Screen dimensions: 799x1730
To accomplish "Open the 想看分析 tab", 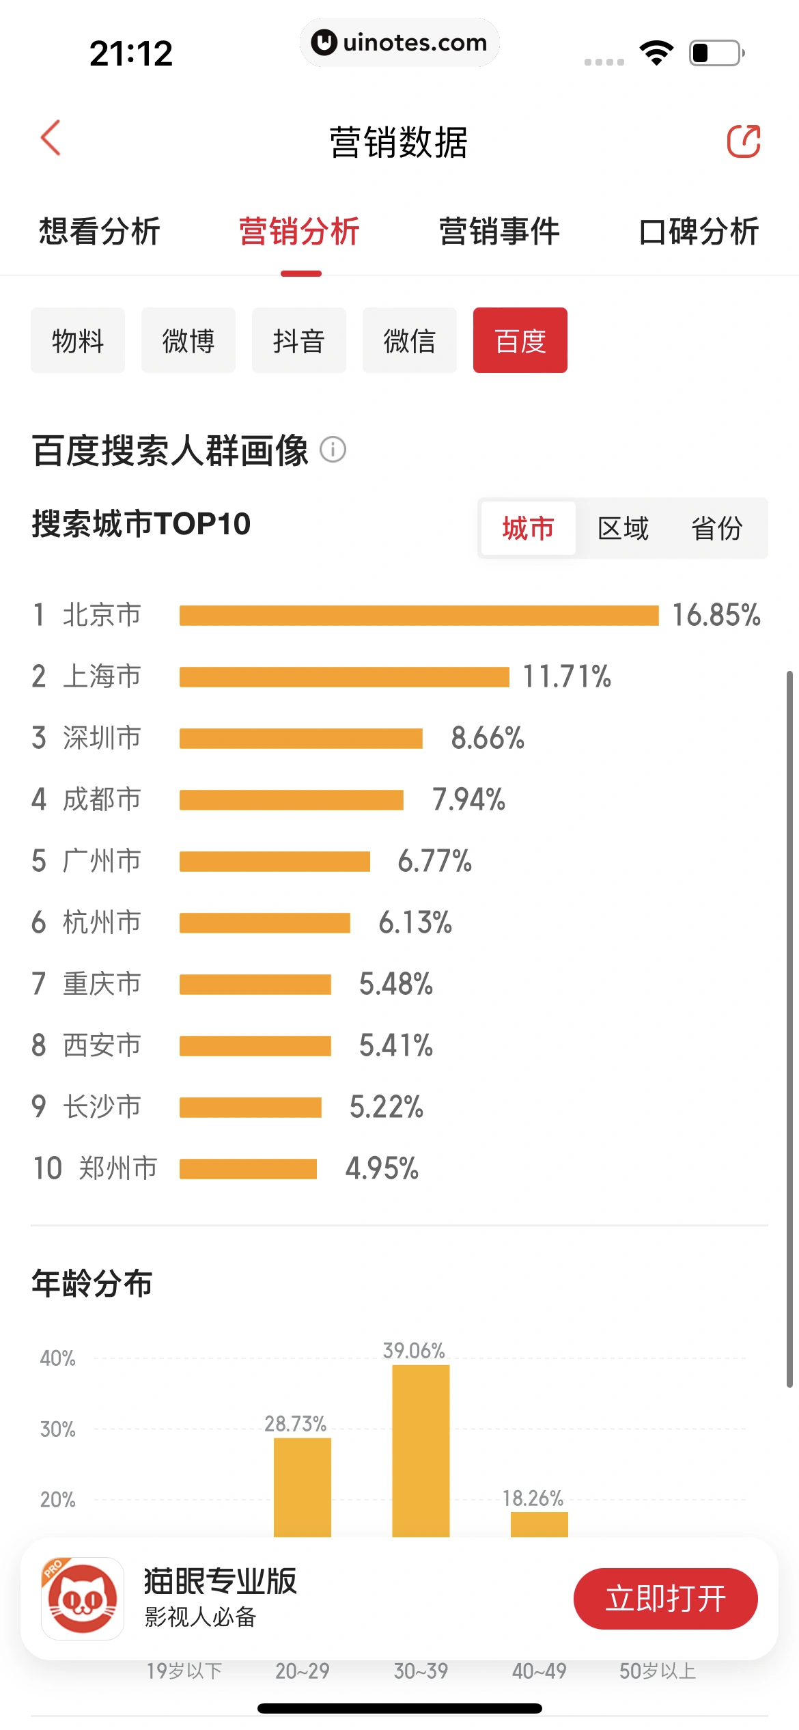I will (x=100, y=232).
